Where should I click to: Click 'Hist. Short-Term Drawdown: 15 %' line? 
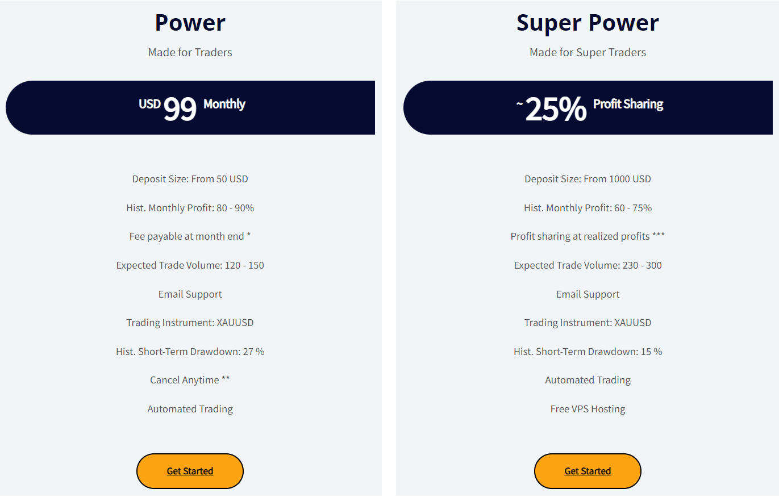coord(588,352)
